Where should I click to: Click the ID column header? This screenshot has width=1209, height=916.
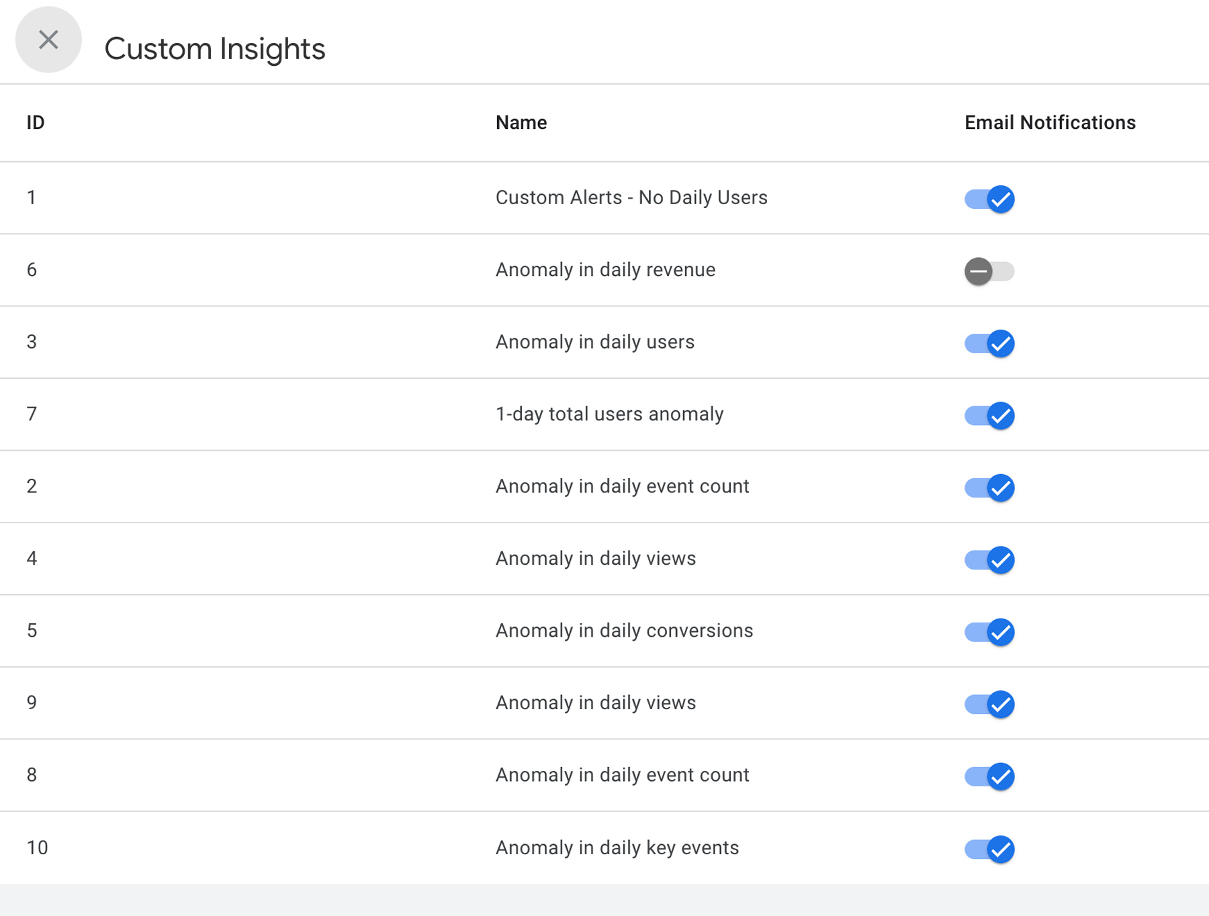pos(36,122)
